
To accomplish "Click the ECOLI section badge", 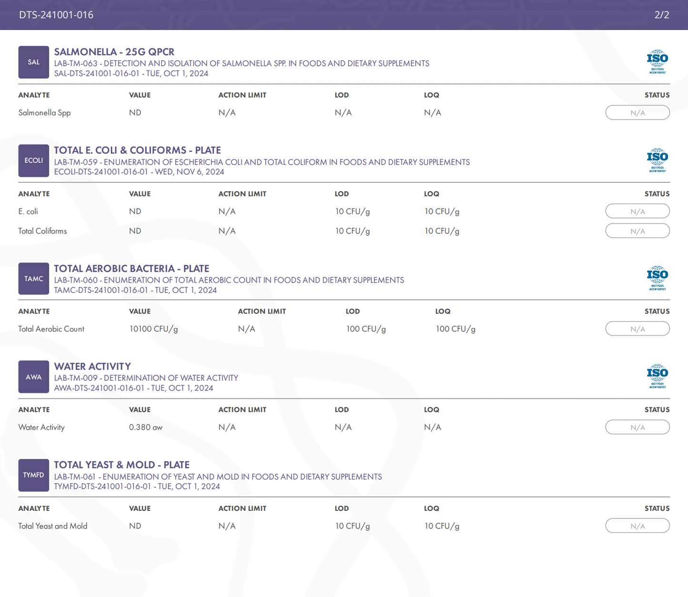I will coord(33,161).
